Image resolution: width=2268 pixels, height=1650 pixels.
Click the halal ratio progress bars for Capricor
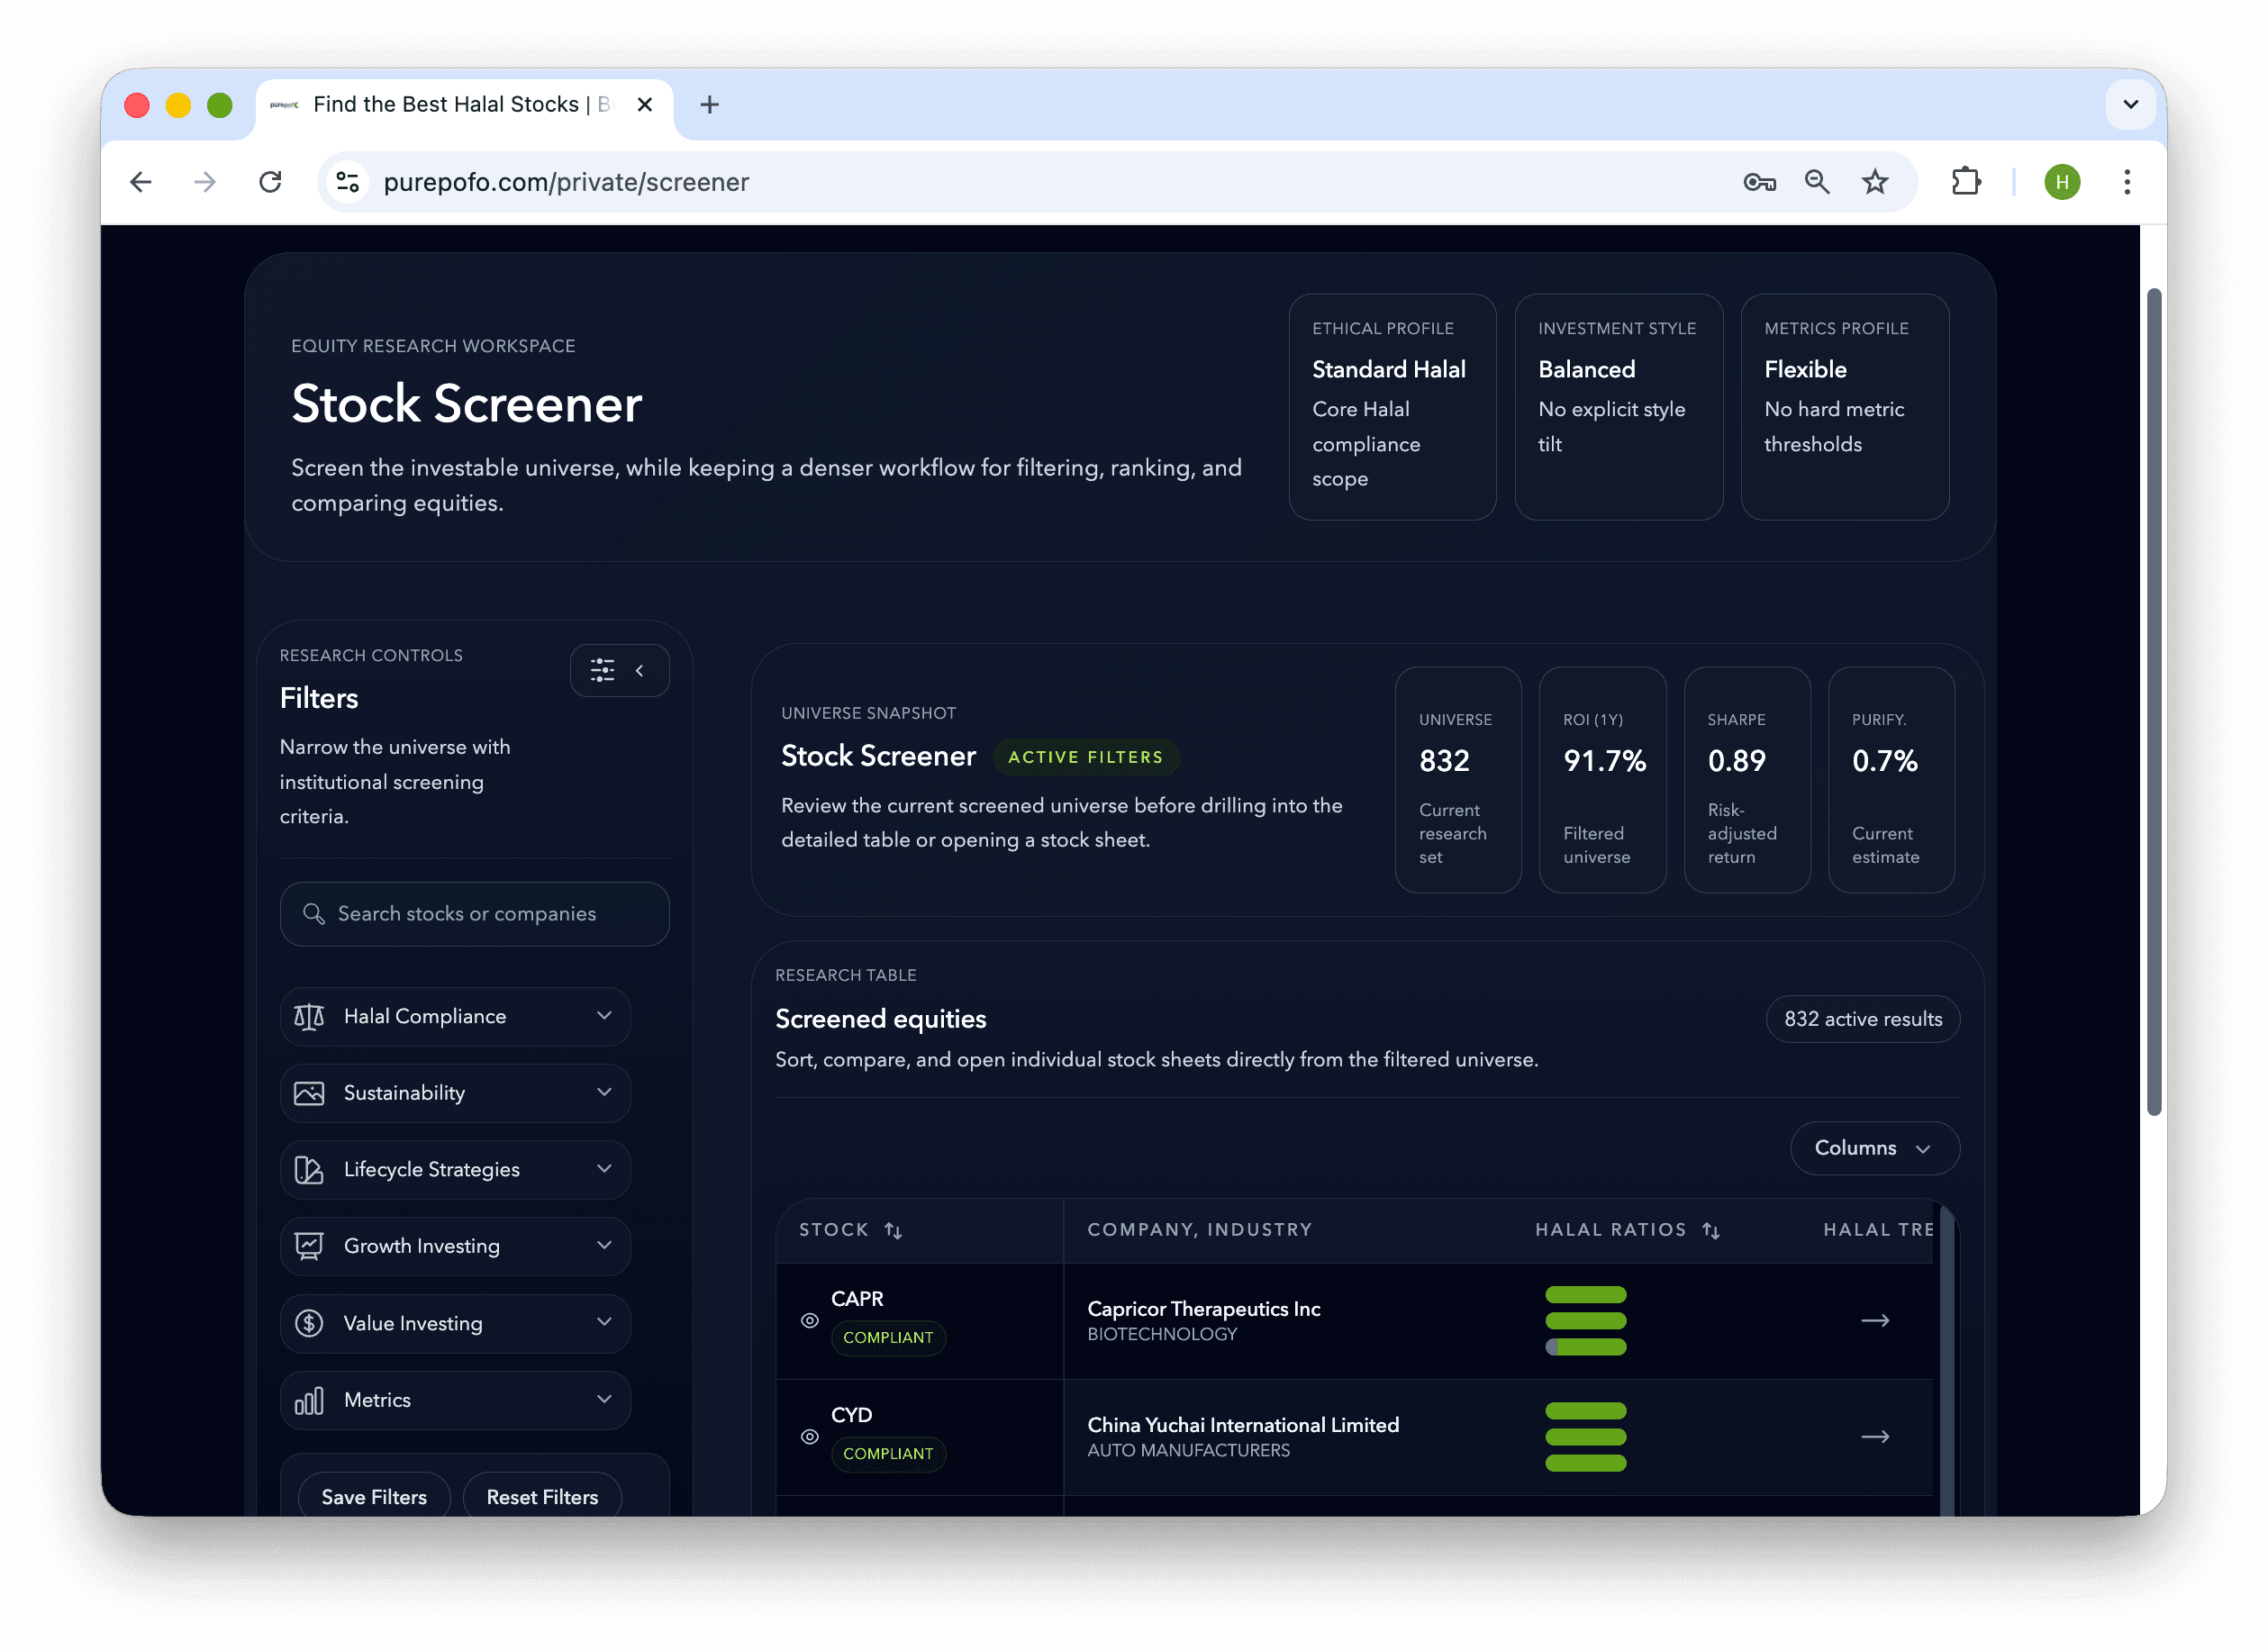(1586, 1321)
